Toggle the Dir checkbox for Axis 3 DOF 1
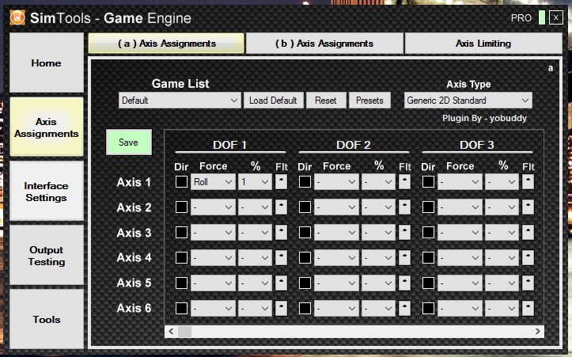The height and width of the screenshot is (357, 572). pyautogui.click(x=181, y=232)
